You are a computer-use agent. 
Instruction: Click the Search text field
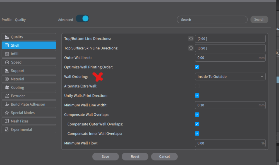click(212, 20)
